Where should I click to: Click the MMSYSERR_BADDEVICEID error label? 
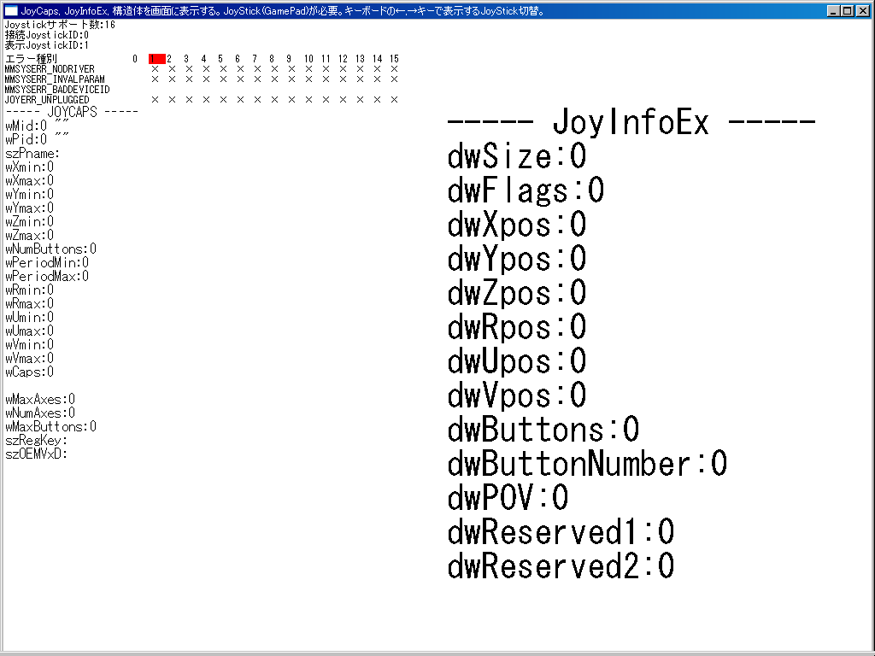56,89
